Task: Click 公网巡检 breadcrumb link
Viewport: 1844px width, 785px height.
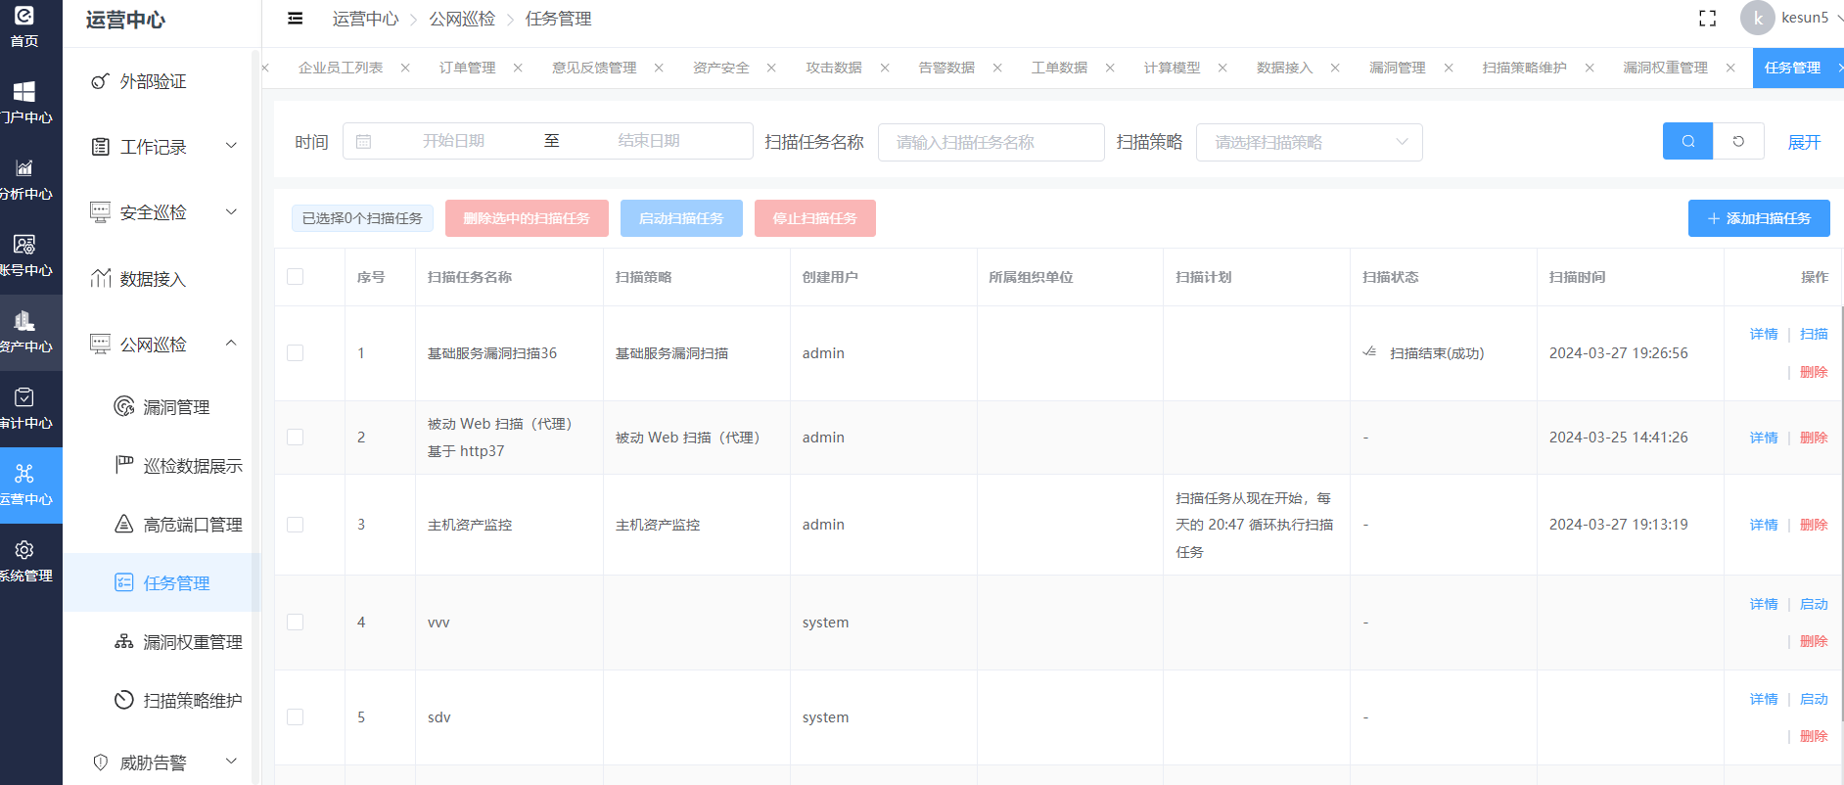Action: (462, 19)
